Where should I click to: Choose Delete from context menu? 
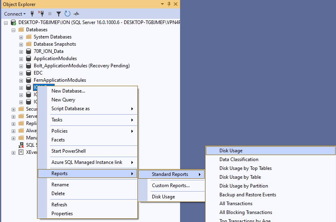[88, 194]
